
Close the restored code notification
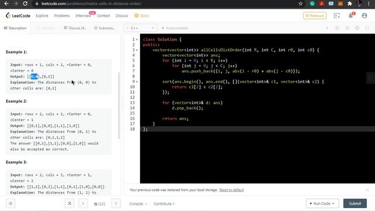point(367,190)
